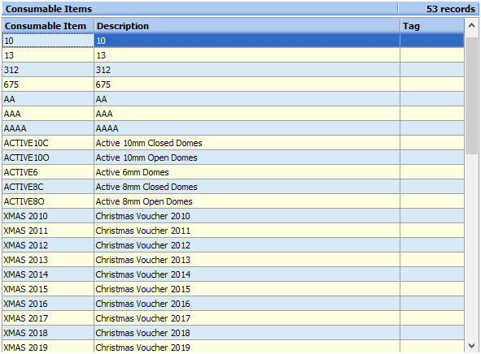Select item XMAS 2014
481x354 pixels.
click(48, 274)
